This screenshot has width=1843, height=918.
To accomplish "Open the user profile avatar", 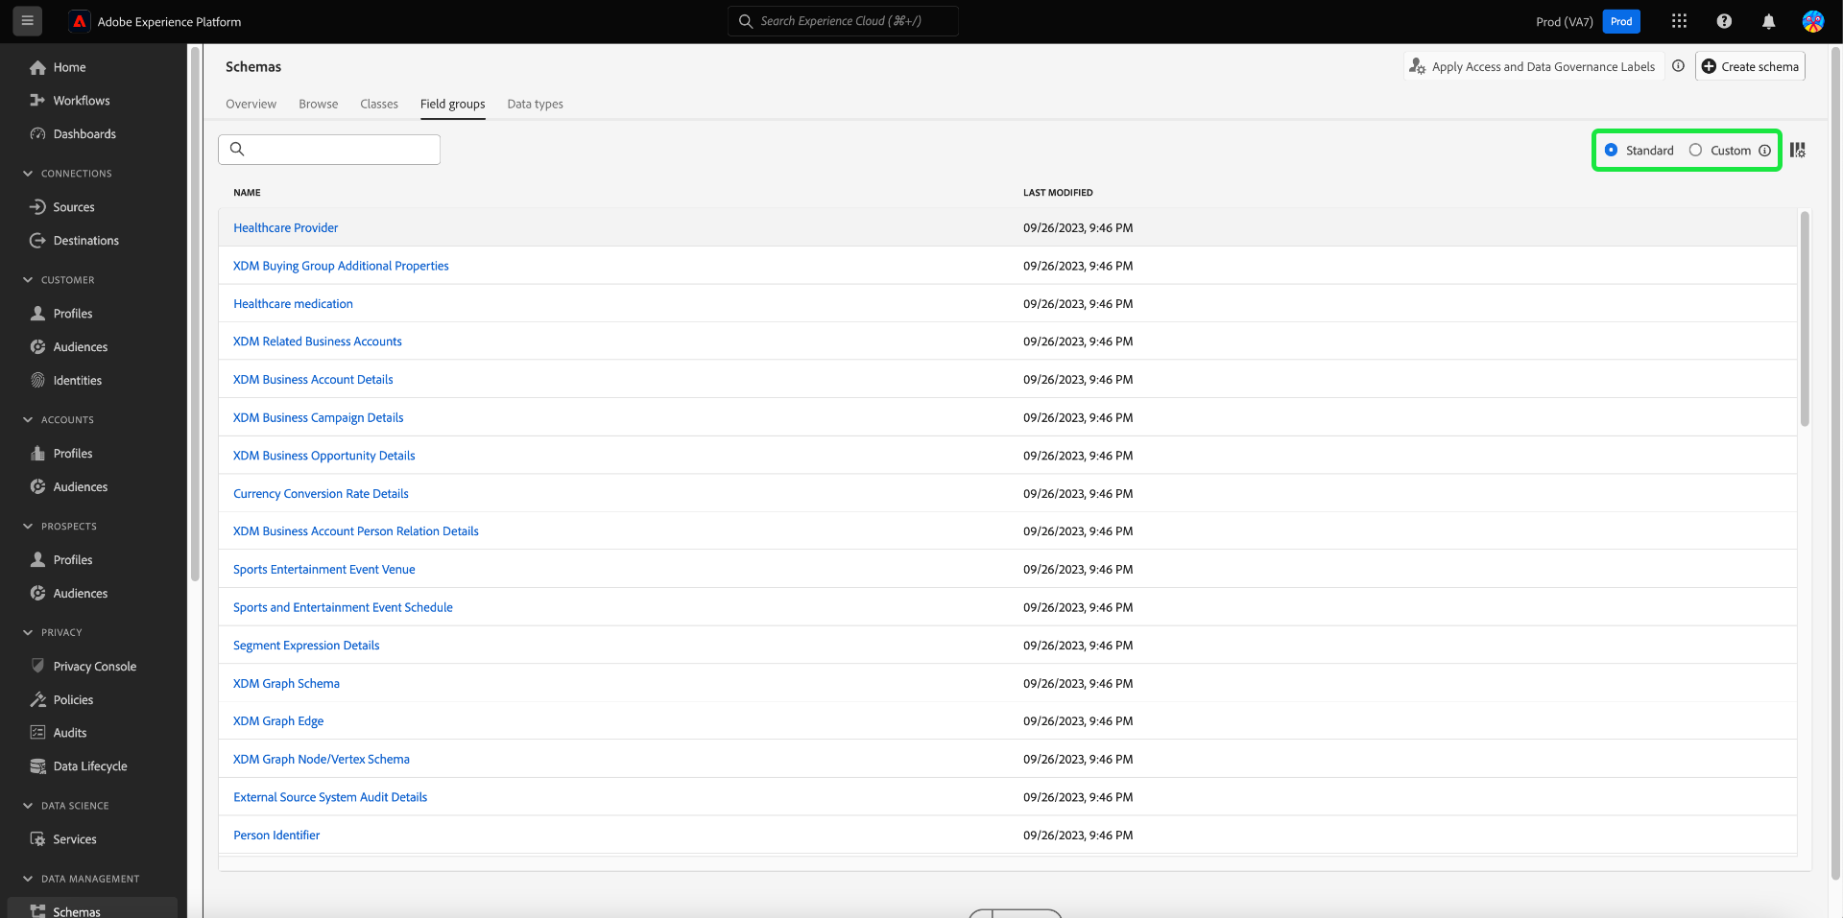I will point(1813,21).
